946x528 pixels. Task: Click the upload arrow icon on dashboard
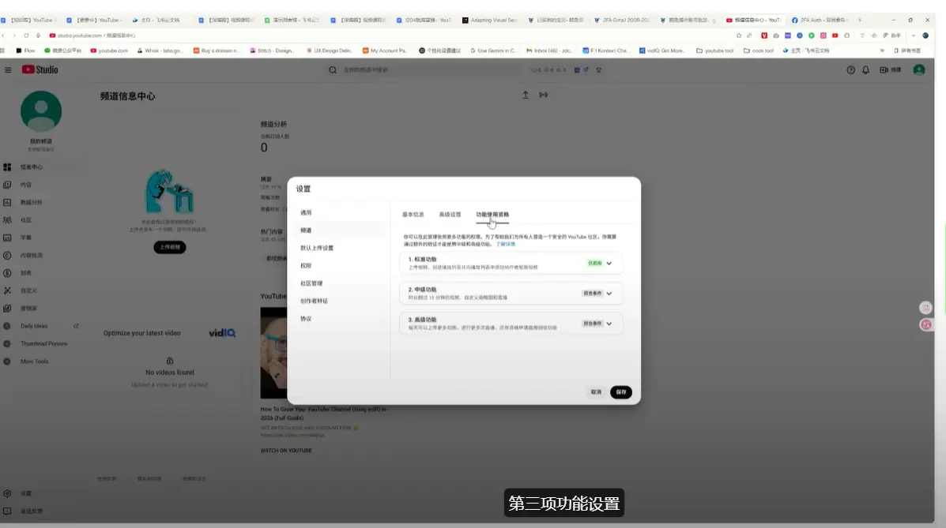pyautogui.click(x=526, y=95)
